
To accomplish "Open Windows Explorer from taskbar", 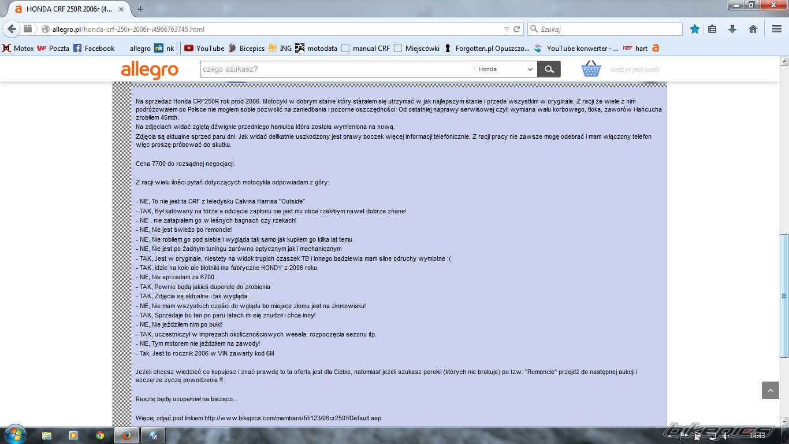I will [x=47, y=435].
